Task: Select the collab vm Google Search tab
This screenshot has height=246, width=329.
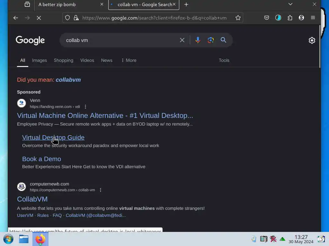Action: [144, 4]
